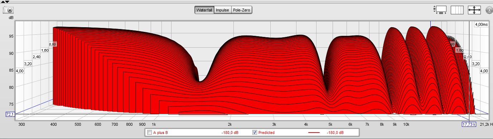Viewport: 493px width, 139px height.
Task: Click the 5k frequency axis label
Action: [330, 124]
